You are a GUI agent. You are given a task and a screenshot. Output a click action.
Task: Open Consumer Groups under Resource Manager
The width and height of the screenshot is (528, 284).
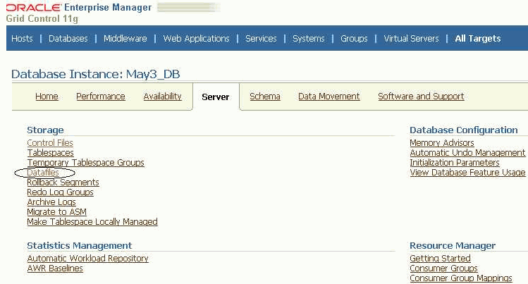pos(443,268)
